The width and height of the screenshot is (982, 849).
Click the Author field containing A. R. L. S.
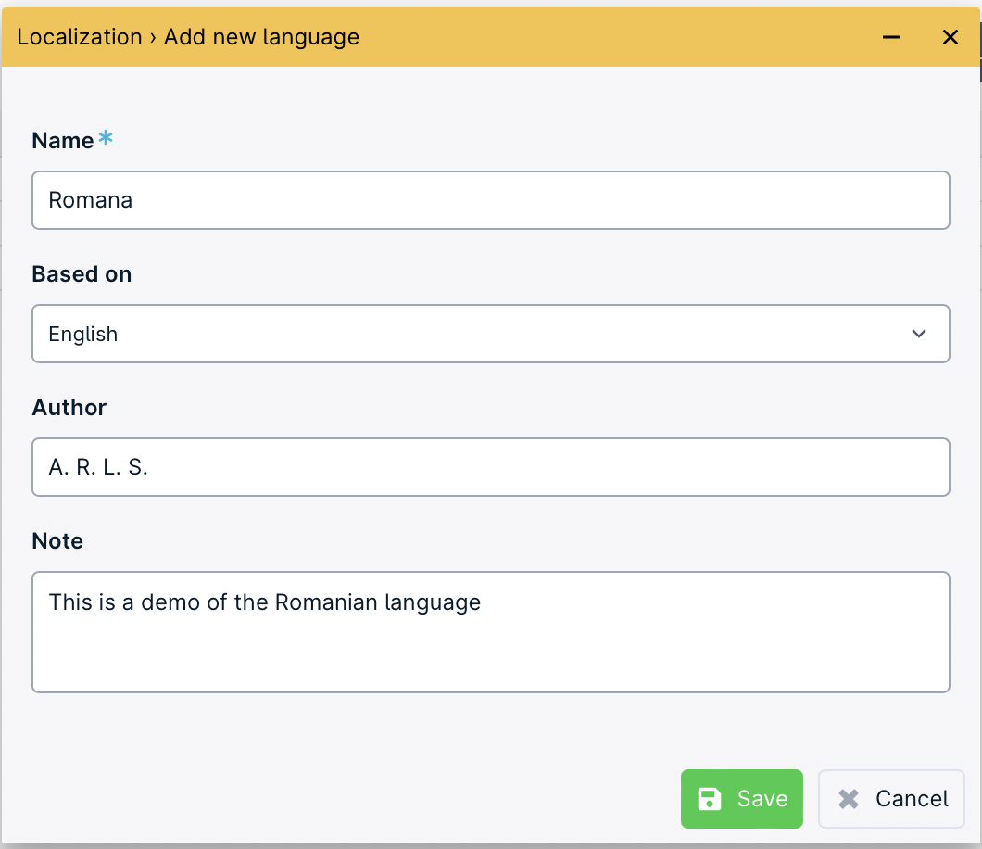pos(490,467)
